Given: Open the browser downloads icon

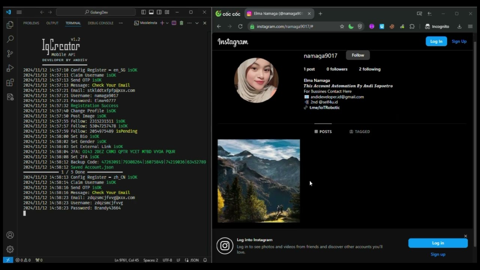Looking at the screenshot, I should (459, 27).
